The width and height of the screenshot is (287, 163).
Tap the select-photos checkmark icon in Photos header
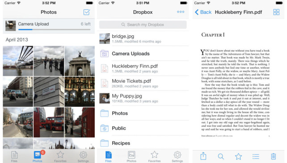click(x=87, y=12)
